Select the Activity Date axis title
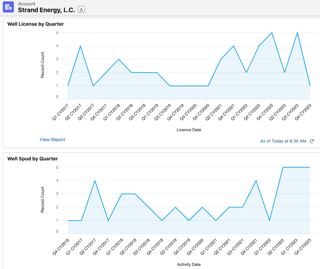 coord(189,264)
